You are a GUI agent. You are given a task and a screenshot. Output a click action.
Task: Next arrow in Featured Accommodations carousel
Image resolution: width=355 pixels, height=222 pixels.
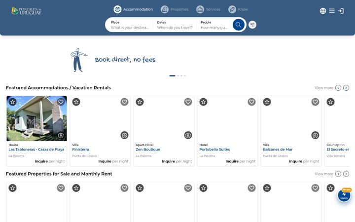[346, 88]
